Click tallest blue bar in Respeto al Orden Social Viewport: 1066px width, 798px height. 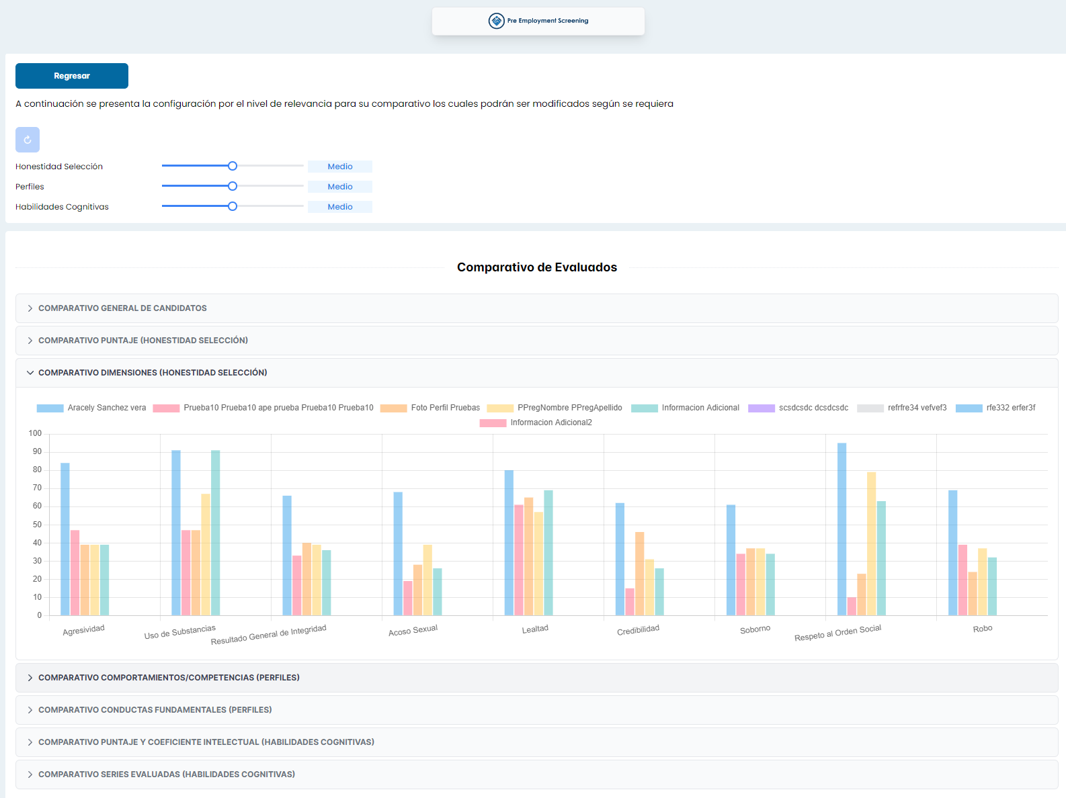(x=842, y=529)
